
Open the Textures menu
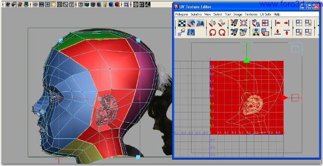pos(251,14)
